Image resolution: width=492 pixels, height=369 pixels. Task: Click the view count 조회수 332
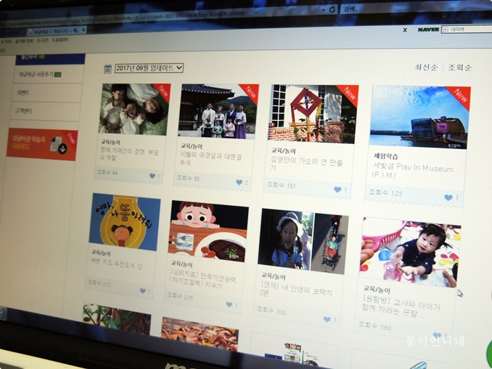(271, 310)
